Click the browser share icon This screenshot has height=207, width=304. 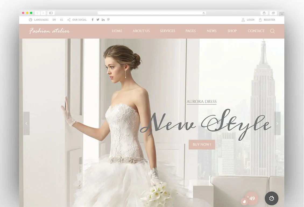pos(264,13)
